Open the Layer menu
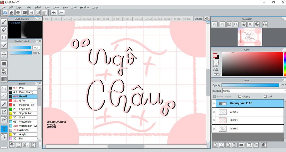286x152 pixels. coord(19,7)
